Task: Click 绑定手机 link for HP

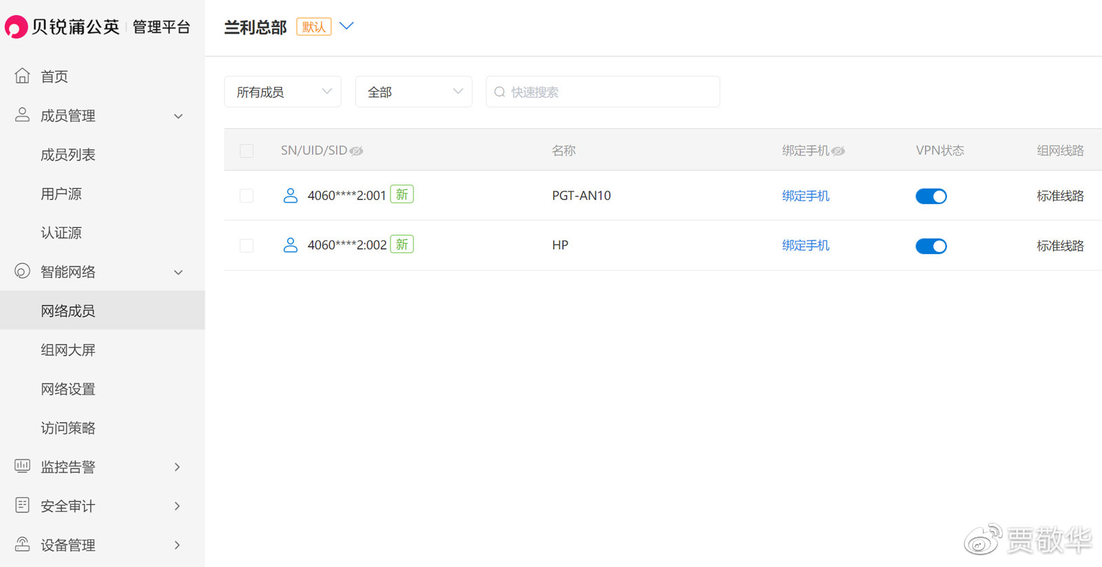Action: tap(805, 245)
